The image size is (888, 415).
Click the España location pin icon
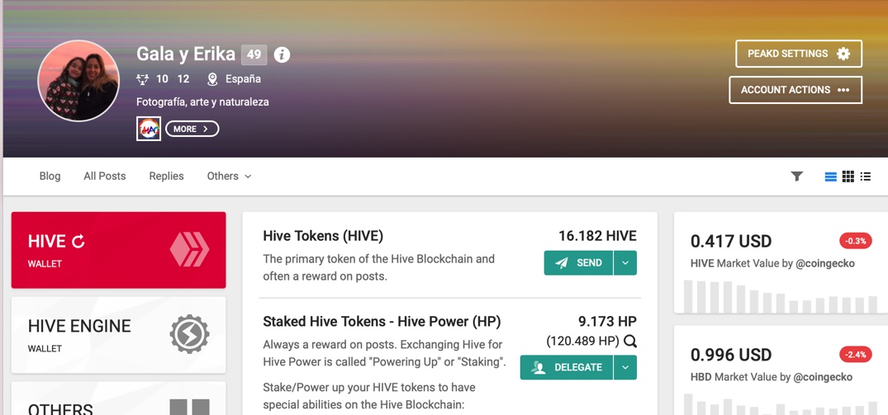(x=212, y=79)
